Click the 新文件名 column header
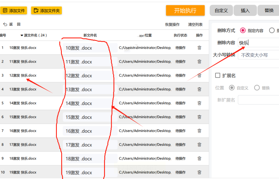Screen dimensions: 279x179 click(90, 35)
